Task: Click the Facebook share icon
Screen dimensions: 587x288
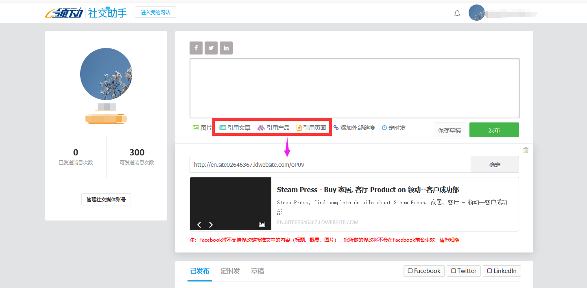Action: [x=196, y=48]
